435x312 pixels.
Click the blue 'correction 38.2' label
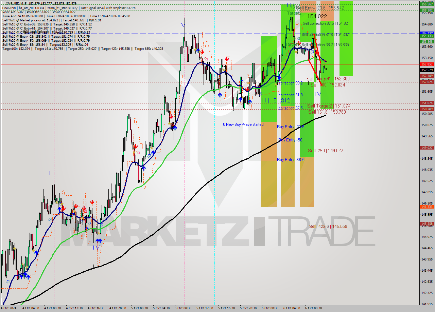pyautogui.click(x=291, y=83)
